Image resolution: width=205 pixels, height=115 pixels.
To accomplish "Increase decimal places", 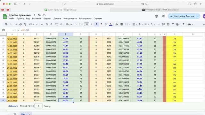I will point(56,24).
